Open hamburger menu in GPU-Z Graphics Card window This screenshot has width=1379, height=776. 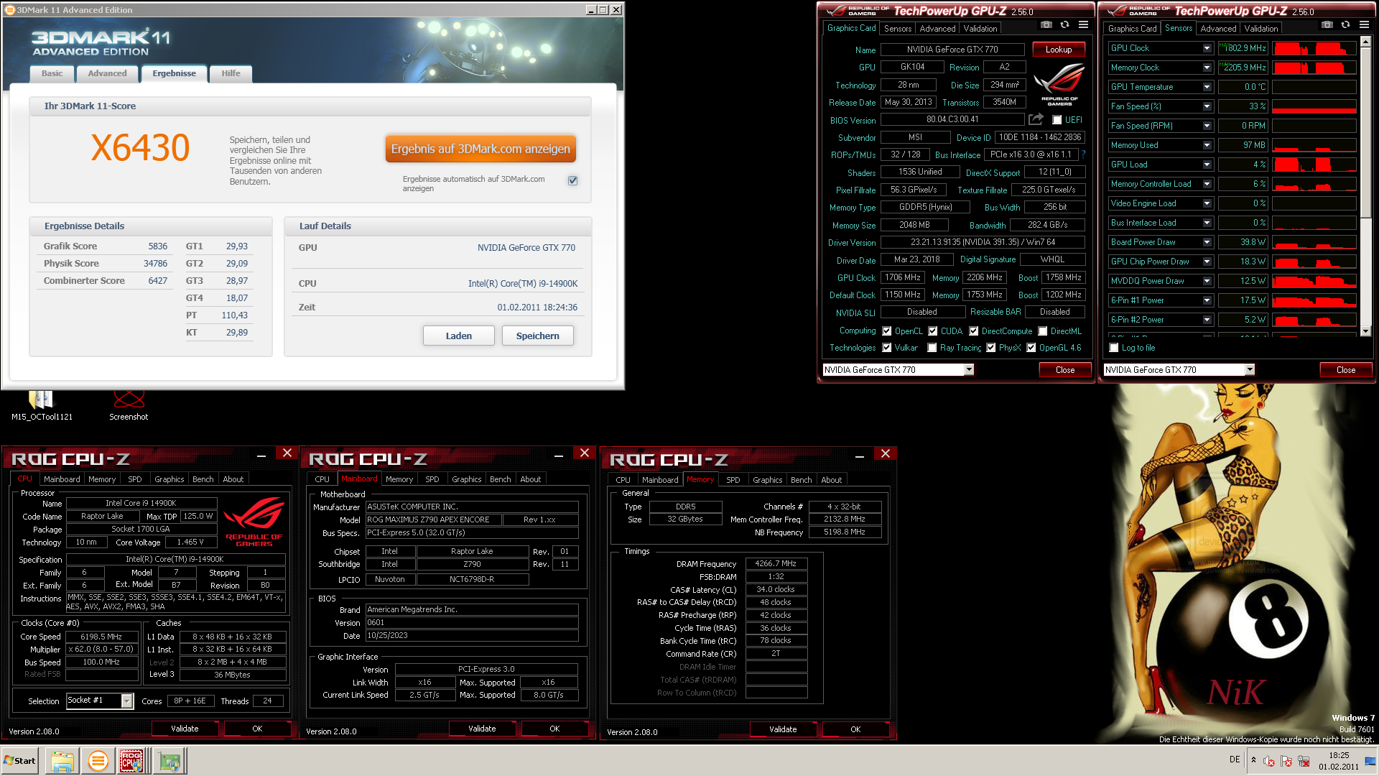1083,25
